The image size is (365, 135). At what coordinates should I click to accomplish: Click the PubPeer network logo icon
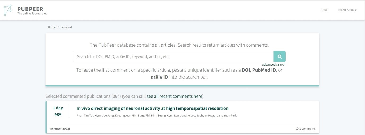point(8,10)
